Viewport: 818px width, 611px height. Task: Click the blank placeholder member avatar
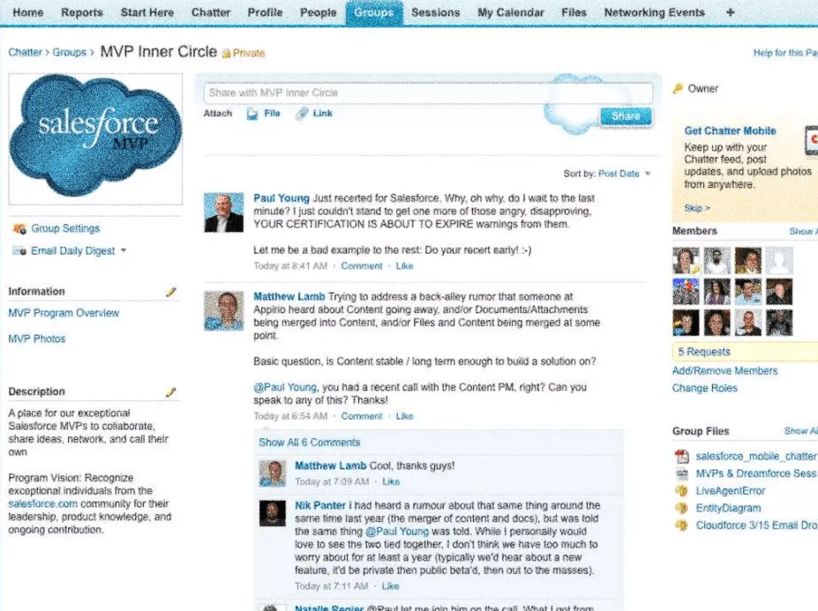point(779,261)
